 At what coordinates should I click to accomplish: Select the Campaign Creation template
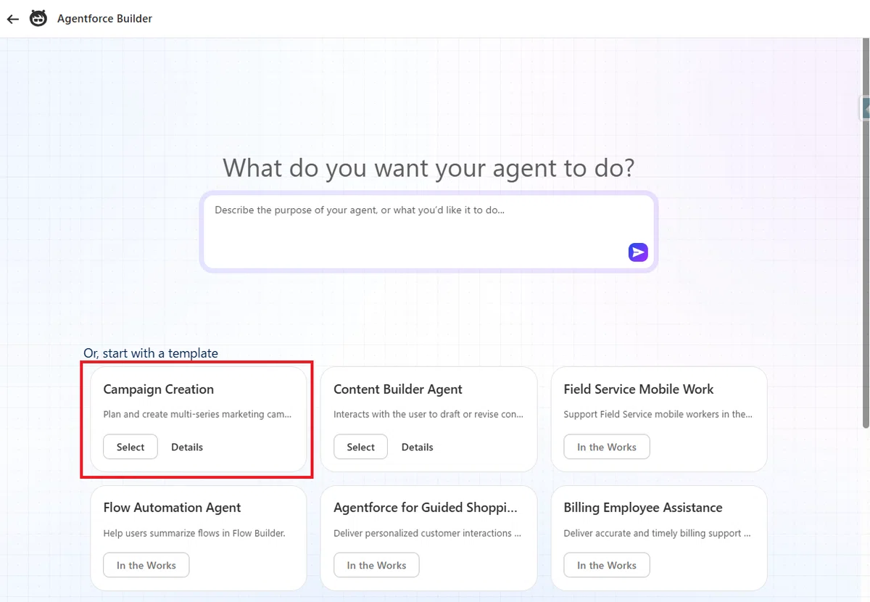click(130, 447)
